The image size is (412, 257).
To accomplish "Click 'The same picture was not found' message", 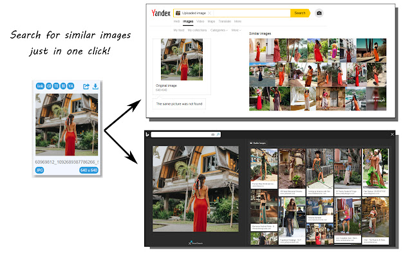I will point(179,104).
